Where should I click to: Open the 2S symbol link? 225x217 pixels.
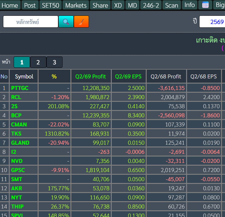tap(14, 106)
